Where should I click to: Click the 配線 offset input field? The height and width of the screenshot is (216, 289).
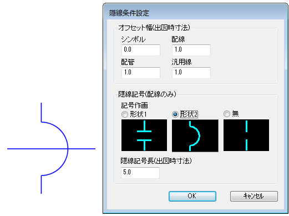point(191,50)
